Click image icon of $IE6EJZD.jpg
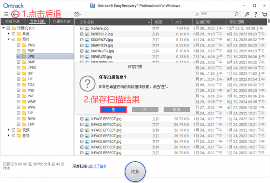Screen dimensions: 270x183 pos(87,56)
